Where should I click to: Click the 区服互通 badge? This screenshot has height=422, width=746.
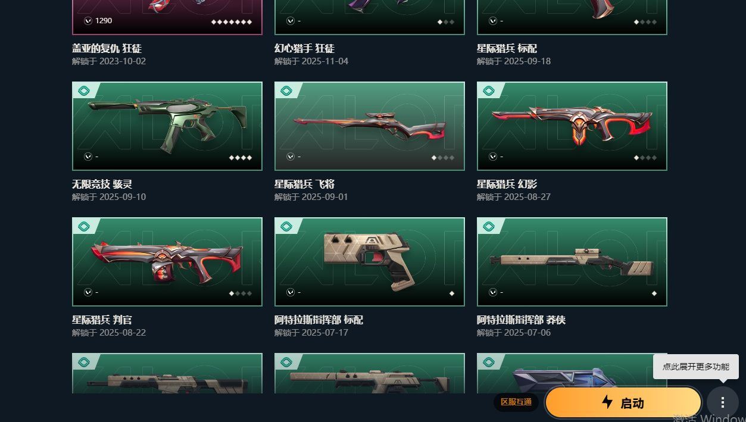pyautogui.click(x=516, y=402)
